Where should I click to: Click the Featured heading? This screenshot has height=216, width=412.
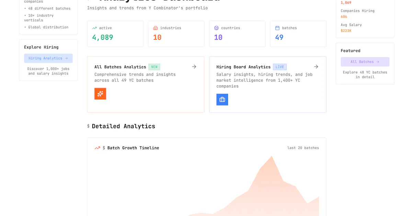[351, 51]
